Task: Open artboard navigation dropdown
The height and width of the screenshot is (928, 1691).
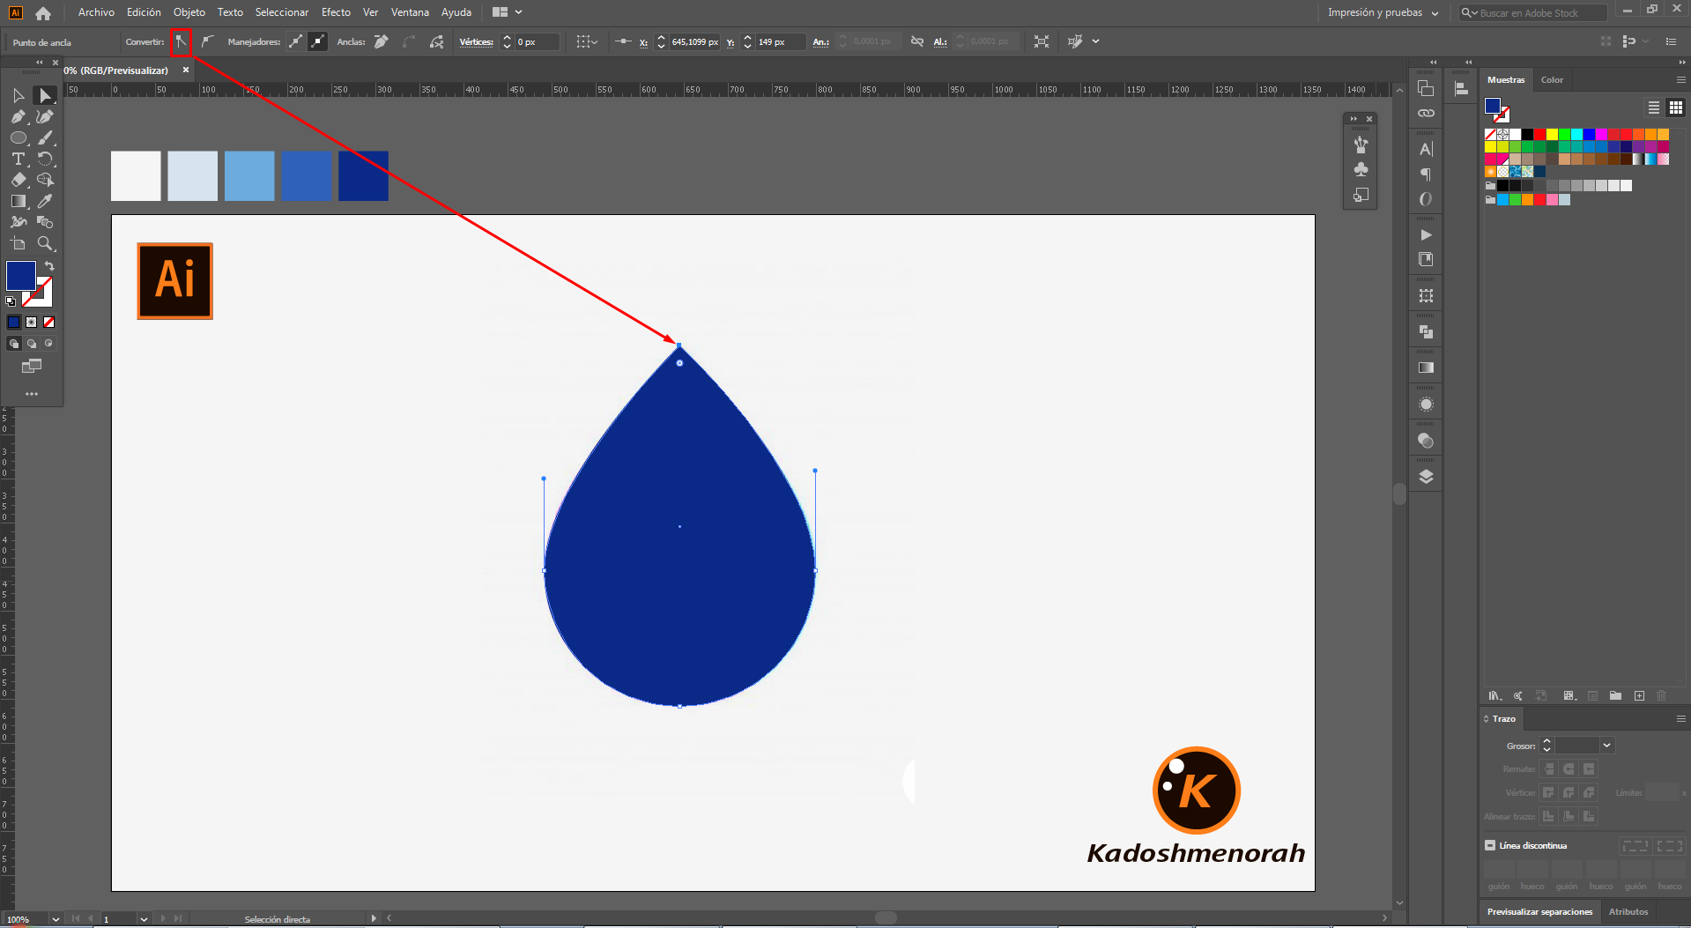Action: click(144, 919)
